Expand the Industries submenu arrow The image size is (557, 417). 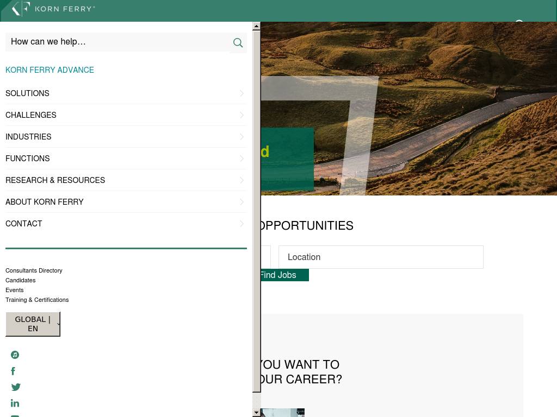click(242, 137)
